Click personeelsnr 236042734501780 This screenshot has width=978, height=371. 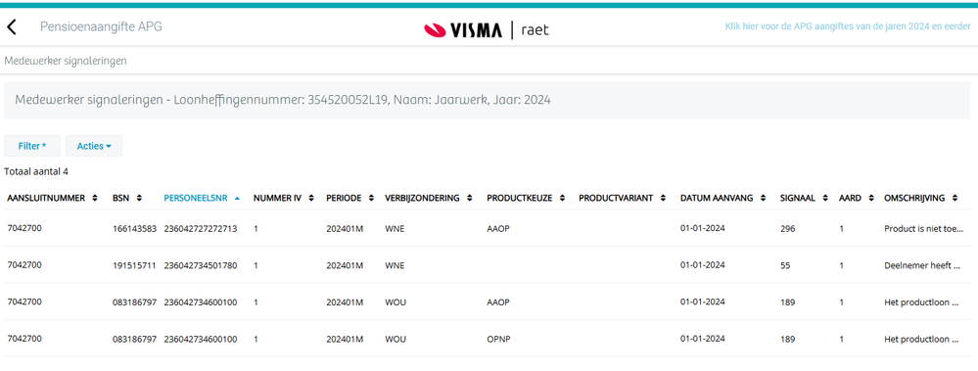(x=201, y=265)
